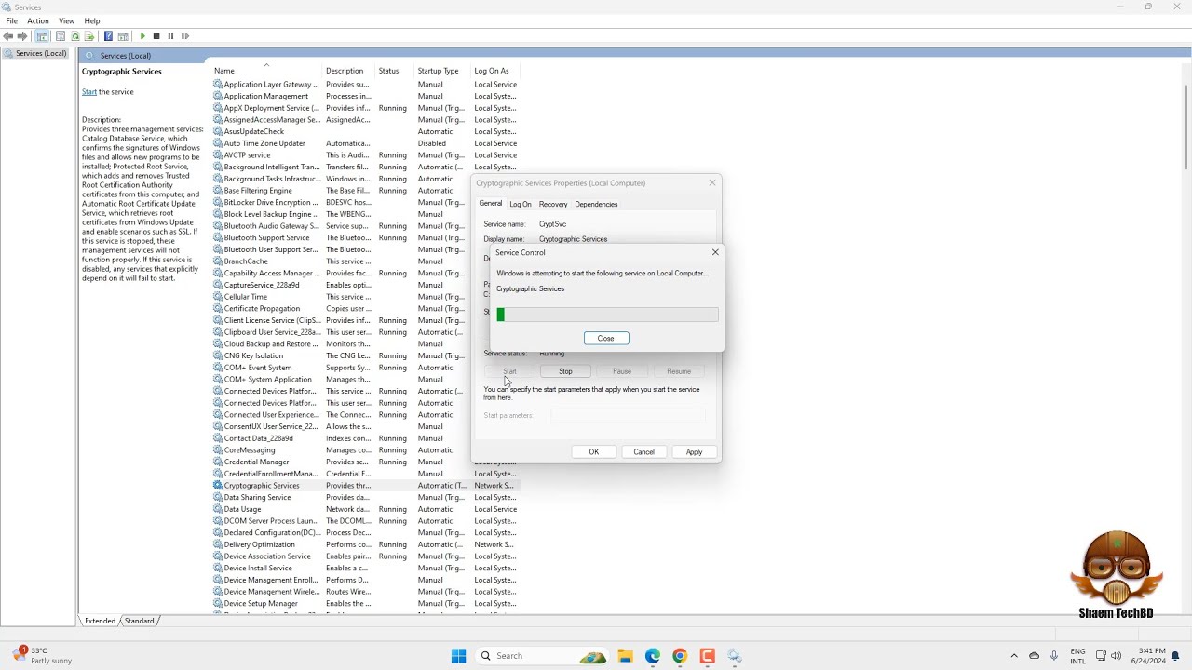
Task: Sort by Startup Type column header
Action: click(x=442, y=71)
